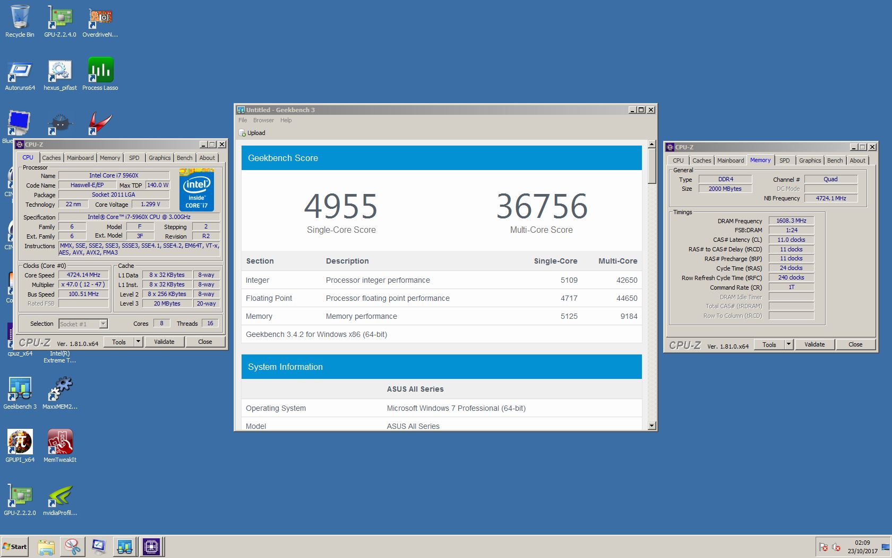
Task: Expand Tools dropdown arrow in right CPU-Z
Action: coord(788,344)
